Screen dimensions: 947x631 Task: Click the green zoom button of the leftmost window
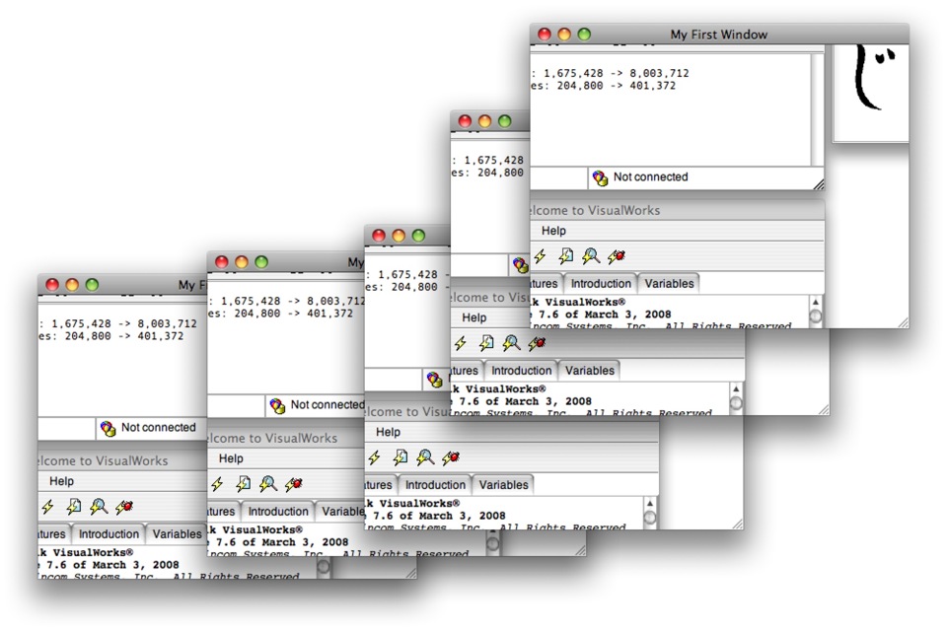click(92, 284)
